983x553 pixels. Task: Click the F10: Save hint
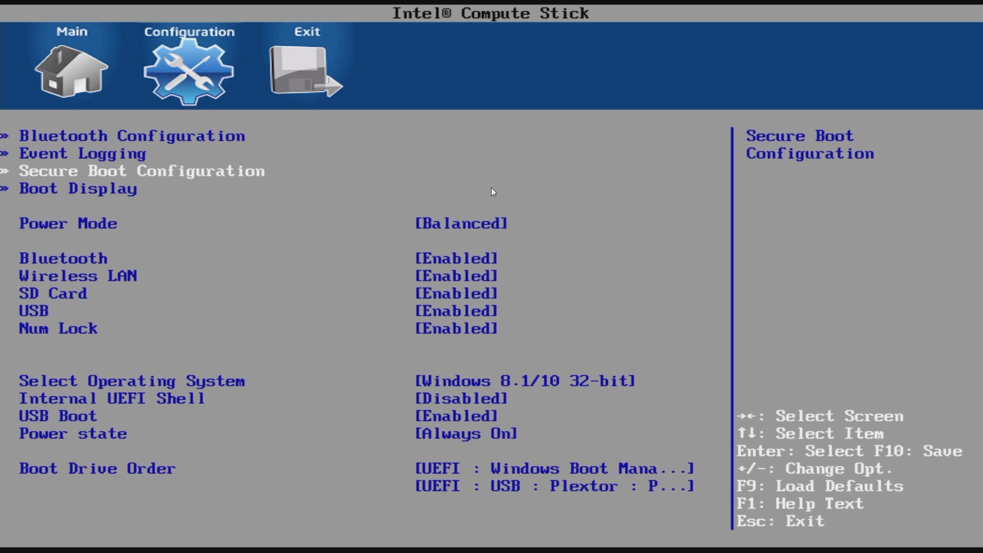(918, 451)
